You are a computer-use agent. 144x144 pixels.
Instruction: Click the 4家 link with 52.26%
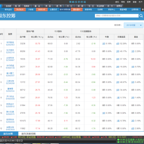click(118, 43)
